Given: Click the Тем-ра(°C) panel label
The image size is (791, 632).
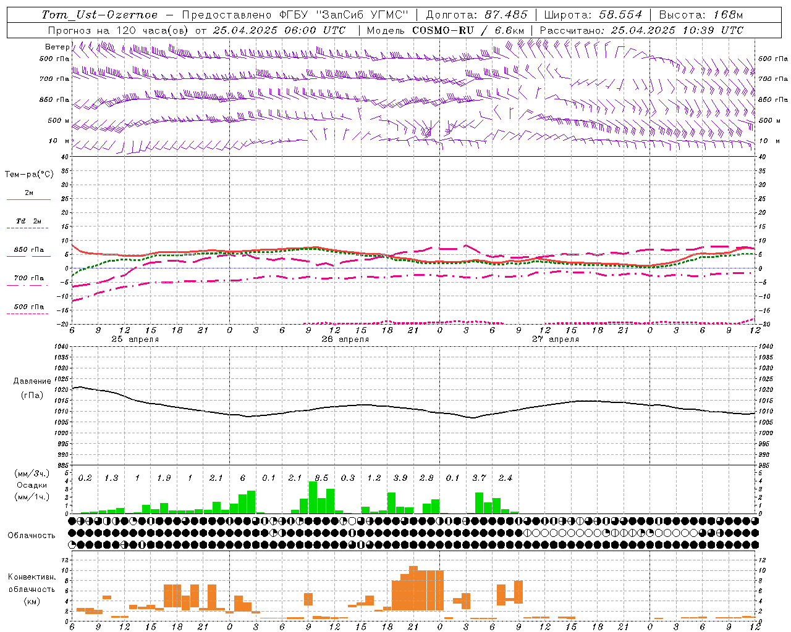Looking at the screenshot, I should click(x=29, y=175).
